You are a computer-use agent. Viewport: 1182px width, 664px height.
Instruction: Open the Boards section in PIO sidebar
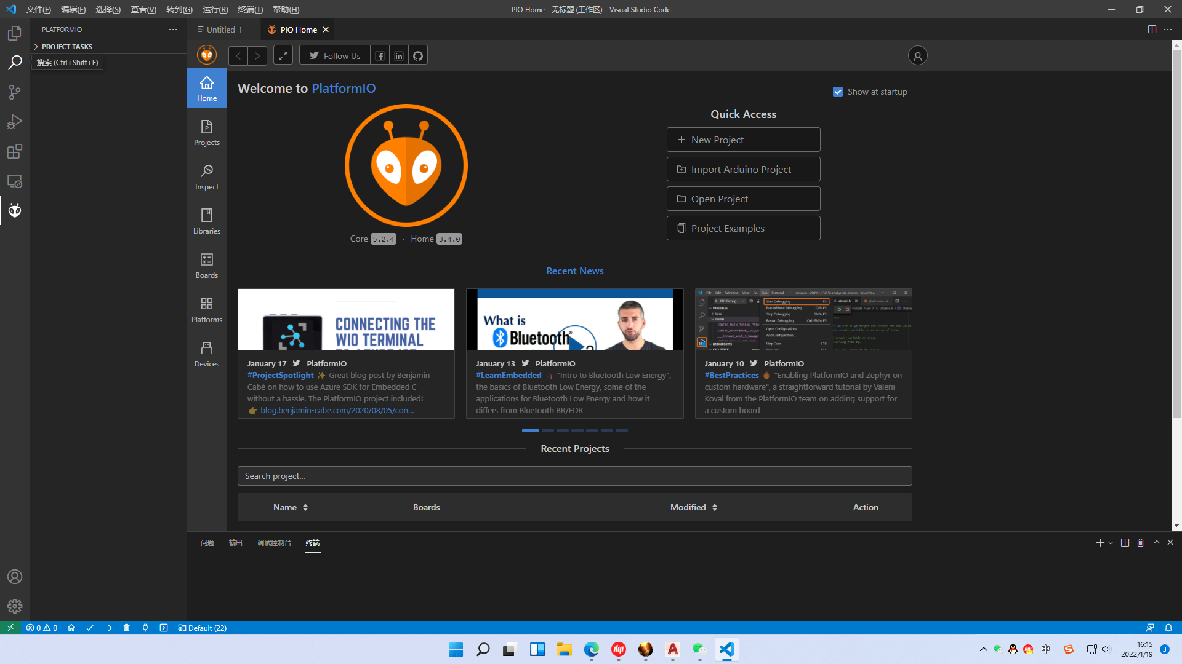(x=207, y=265)
